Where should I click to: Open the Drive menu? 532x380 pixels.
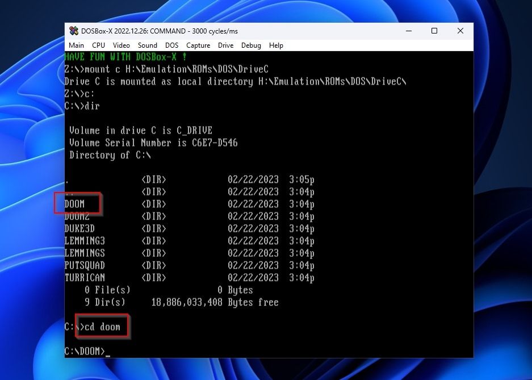[225, 45]
